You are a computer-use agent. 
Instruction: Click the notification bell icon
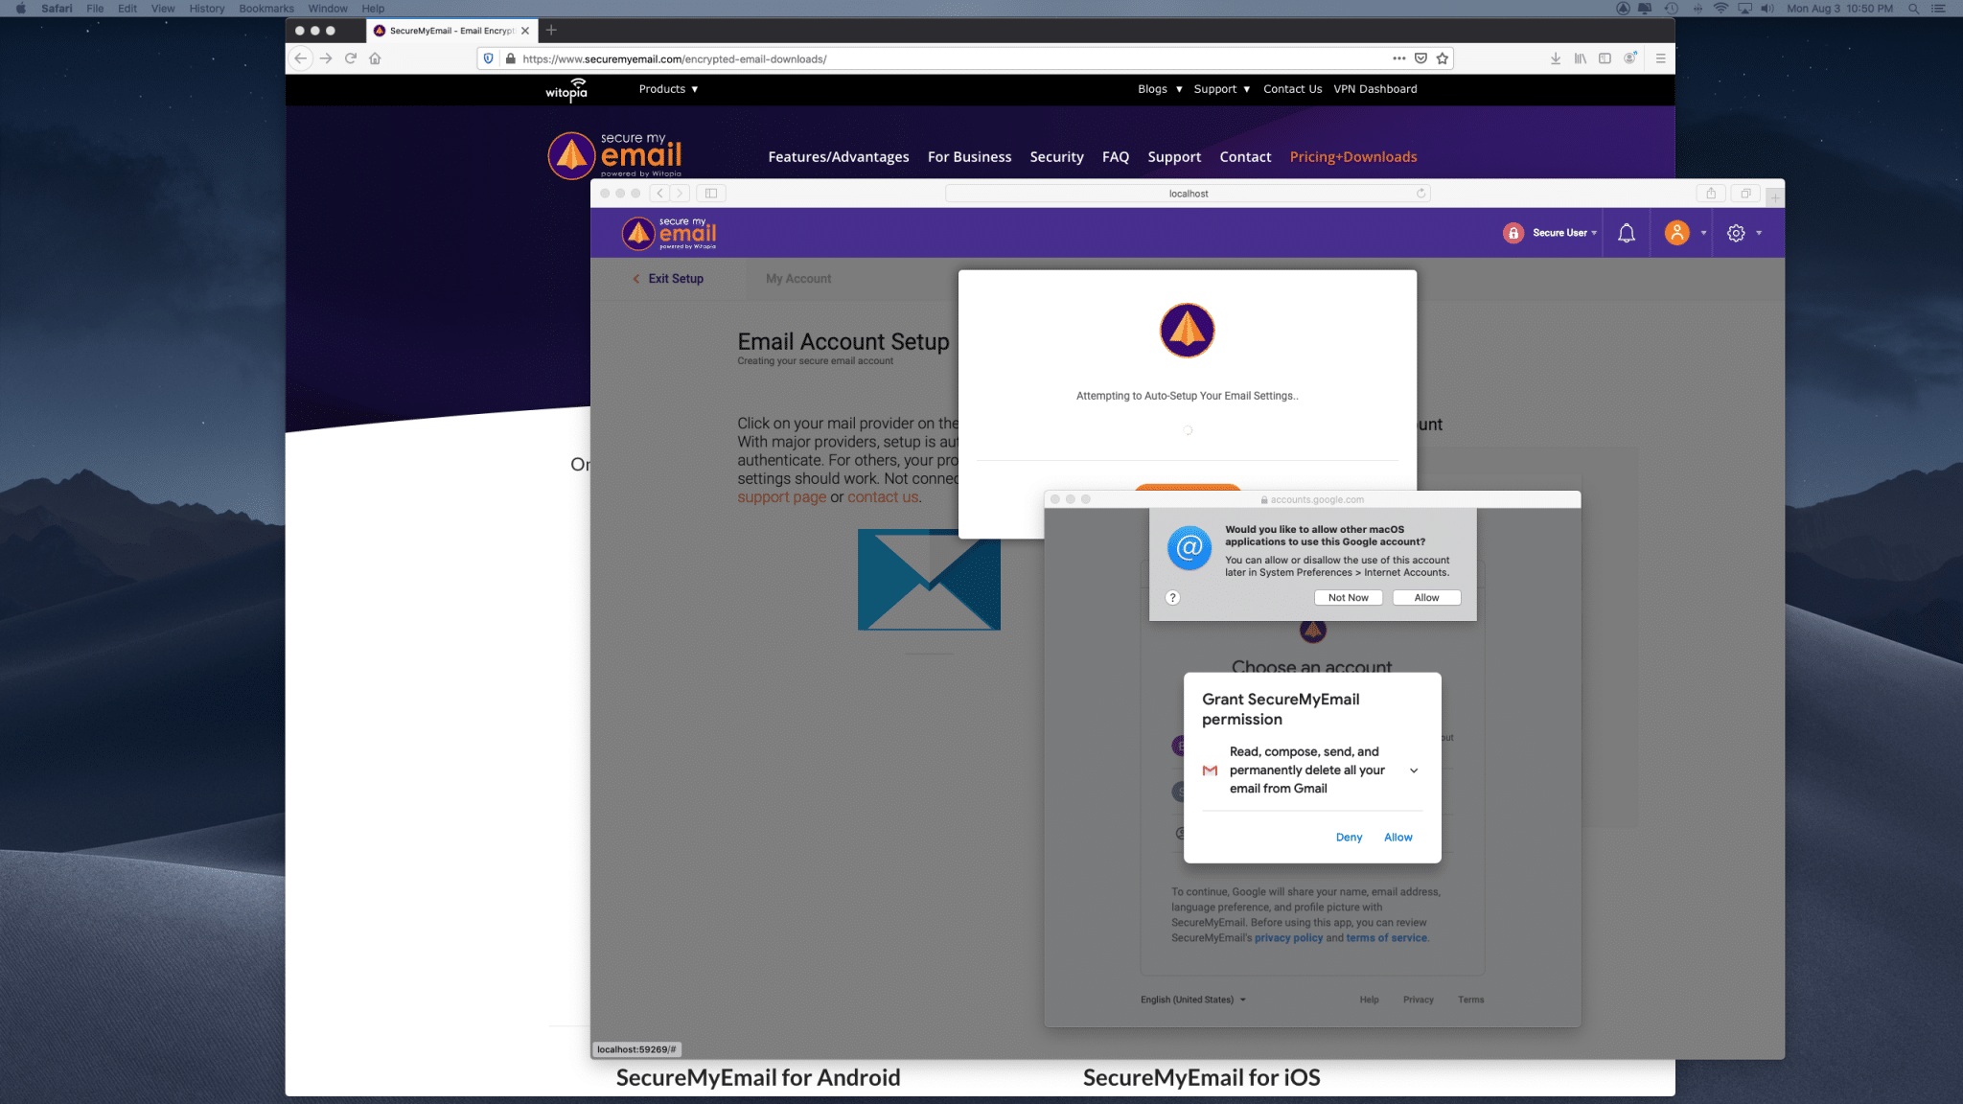click(x=1626, y=233)
